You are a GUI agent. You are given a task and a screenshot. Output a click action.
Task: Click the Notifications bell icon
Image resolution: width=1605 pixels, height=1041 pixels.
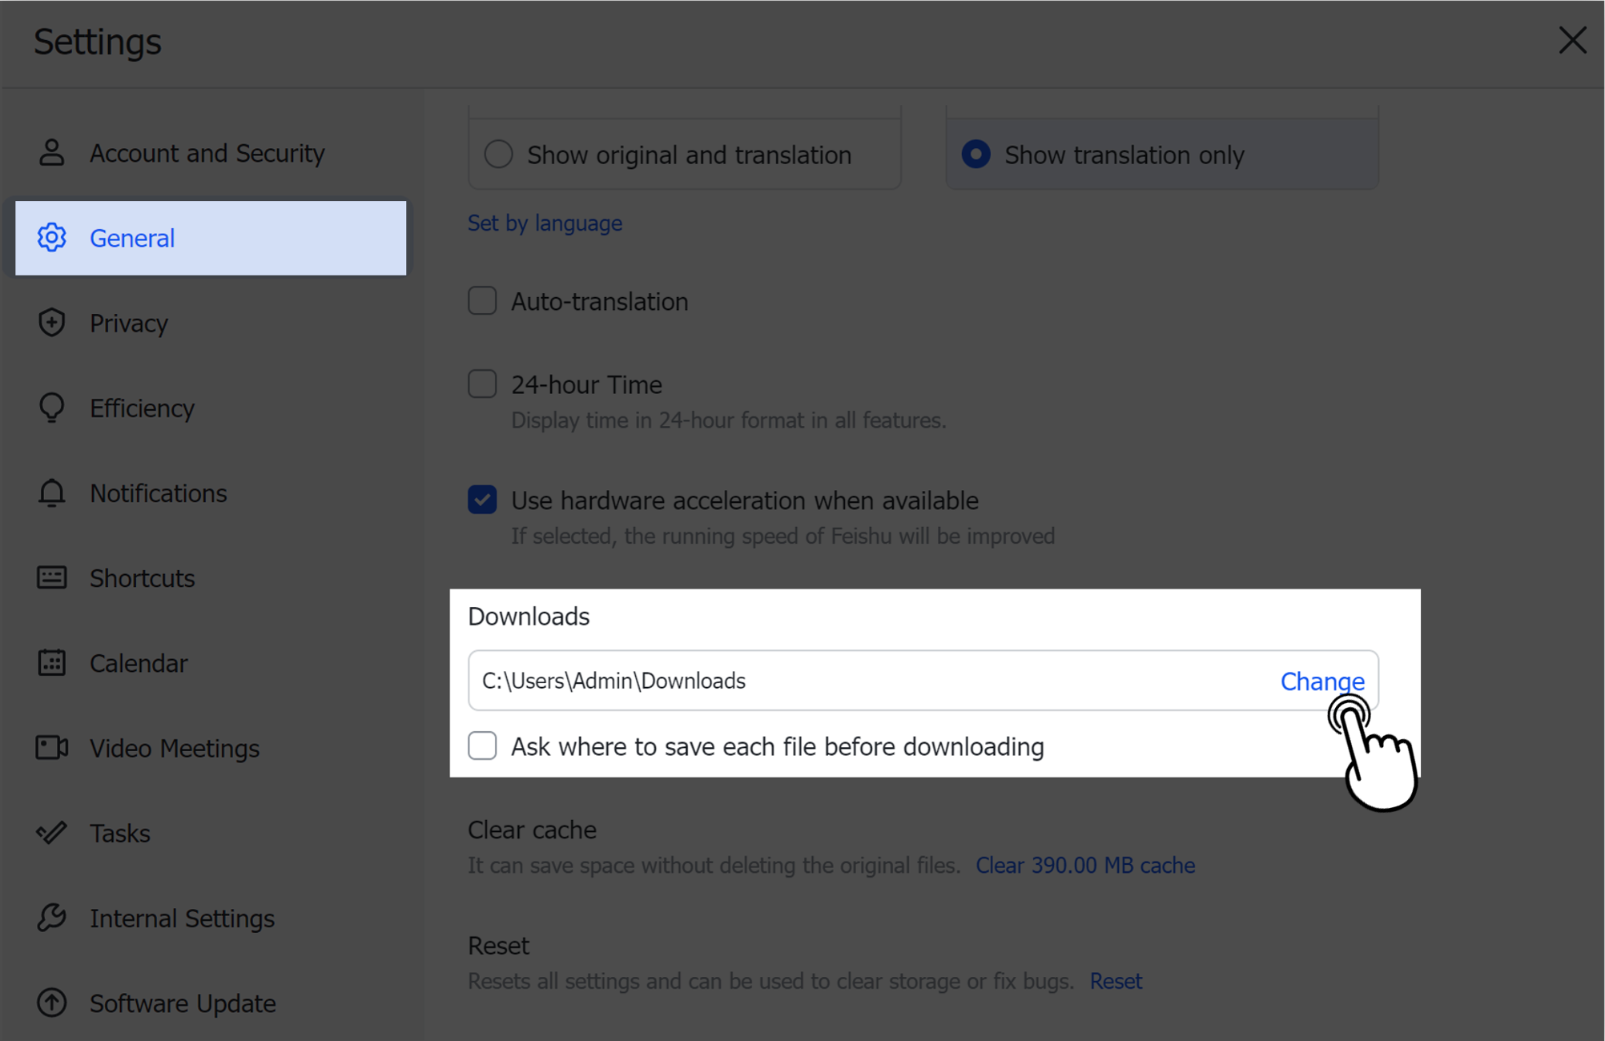(x=52, y=493)
